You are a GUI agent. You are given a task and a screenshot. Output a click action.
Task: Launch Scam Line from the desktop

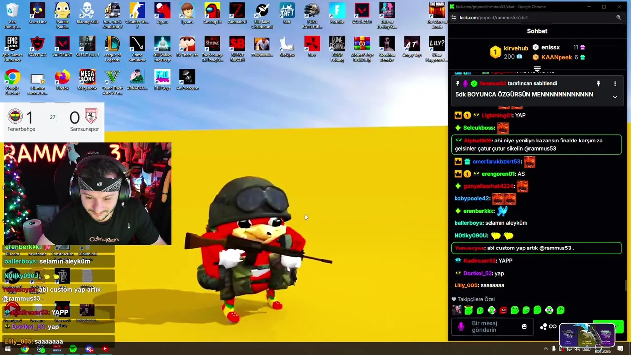coord(37,14)
